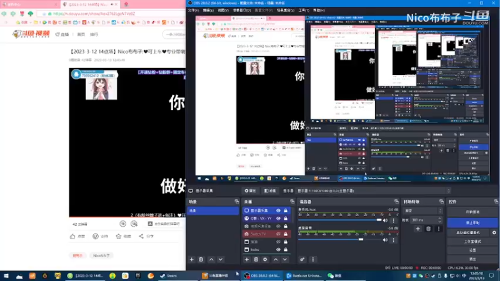
Task: Remove selected scene using trash icon
Action: click(201, 260)
